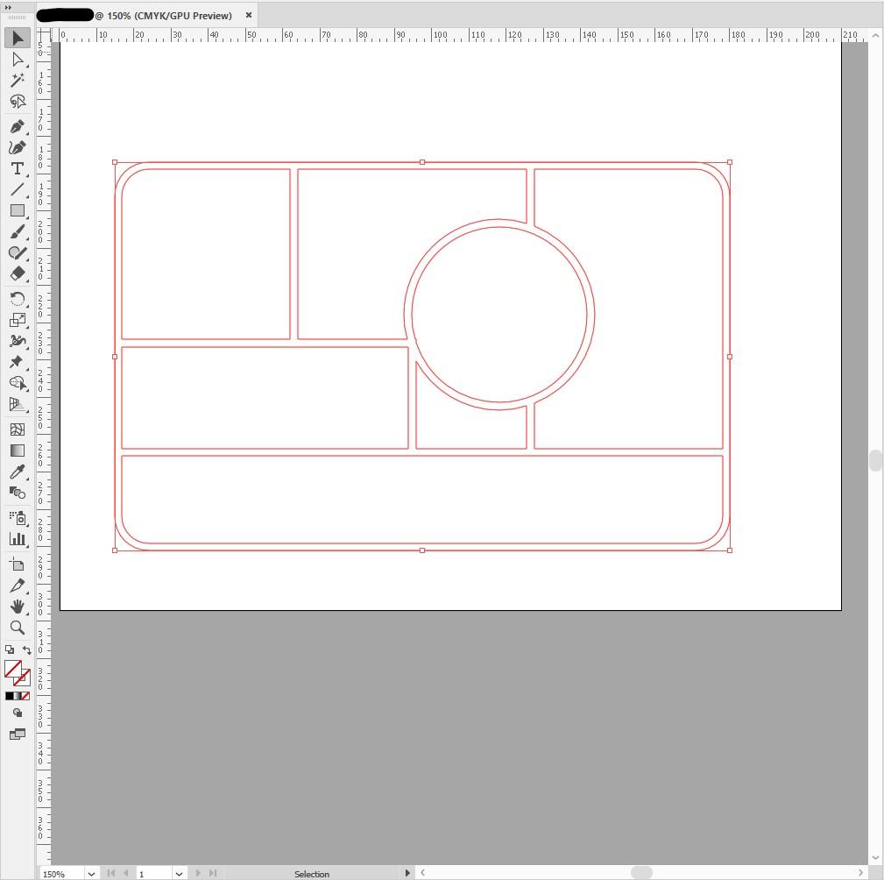
Task: Click the top-center bounding box handle
Action: pyautogui.click(x=422, y=162)
